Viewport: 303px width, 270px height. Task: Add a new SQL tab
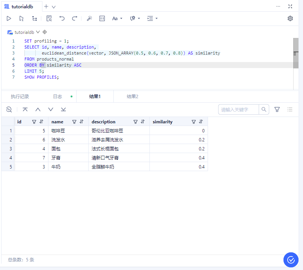(x=46, y=6)
